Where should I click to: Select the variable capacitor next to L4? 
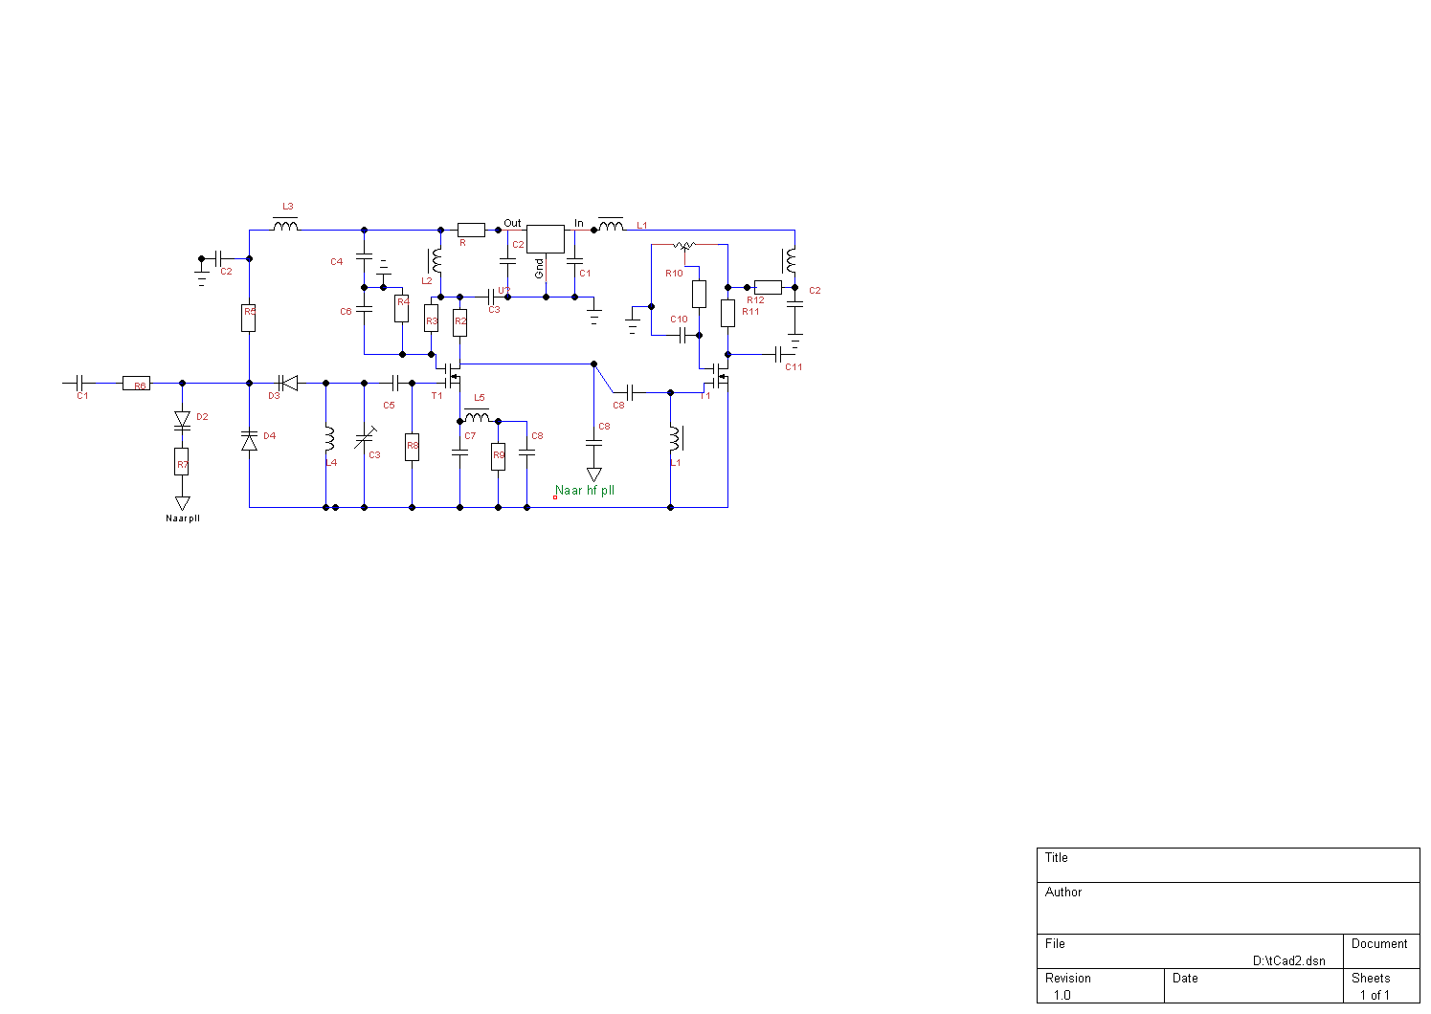[x=364, y=439]
